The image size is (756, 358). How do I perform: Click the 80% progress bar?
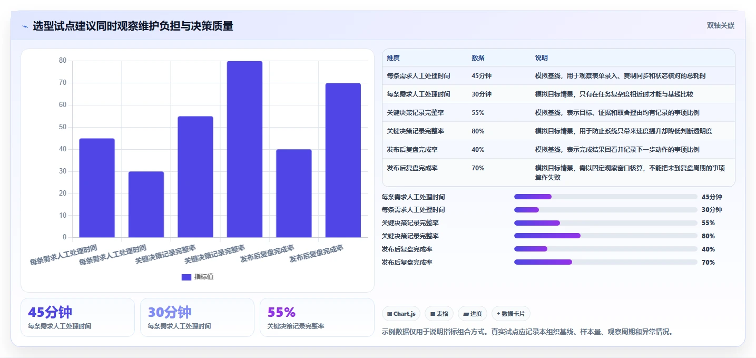coord(606,236)
